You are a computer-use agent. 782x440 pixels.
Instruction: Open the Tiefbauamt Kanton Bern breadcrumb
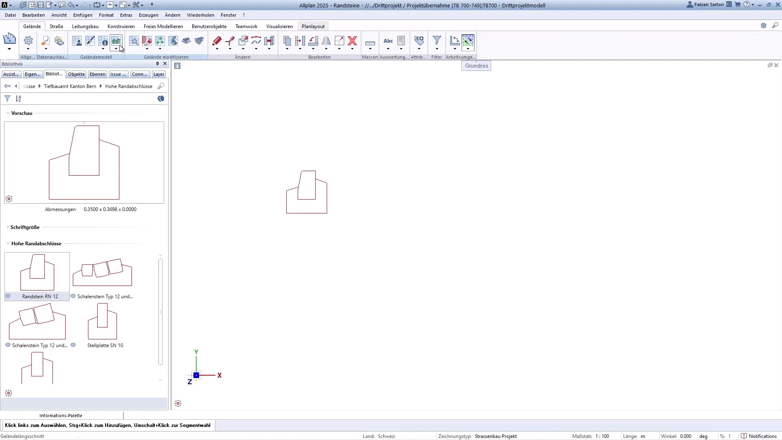click(70, 86)
